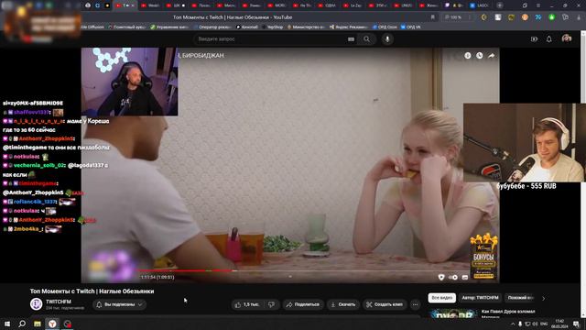Screen dimensions: 586x330
Task: Open the three-dot more actions menu
Action: point(415,304)
